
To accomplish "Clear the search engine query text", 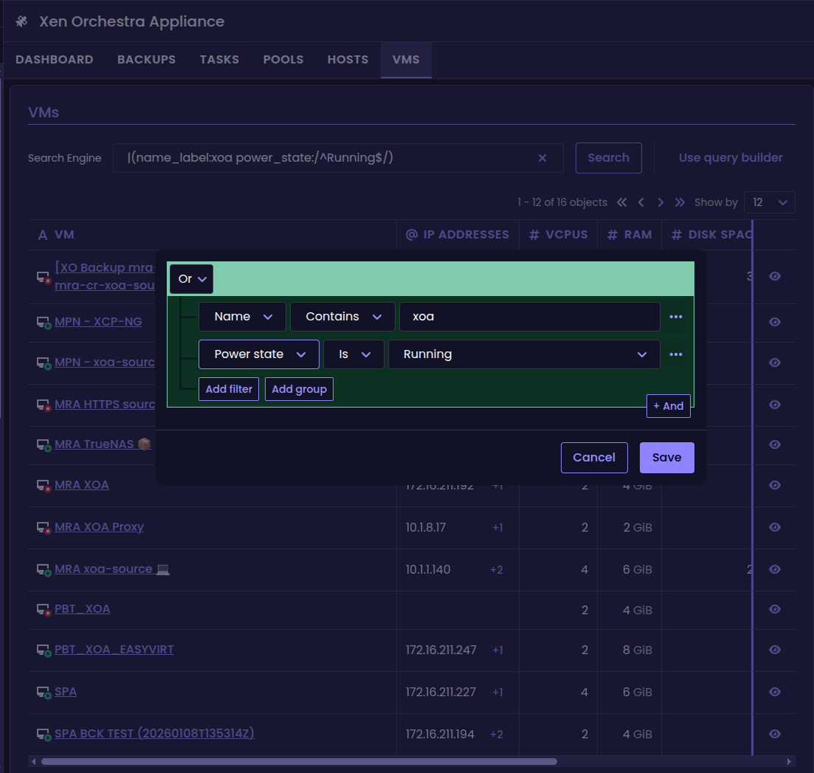I will point(542,158).
